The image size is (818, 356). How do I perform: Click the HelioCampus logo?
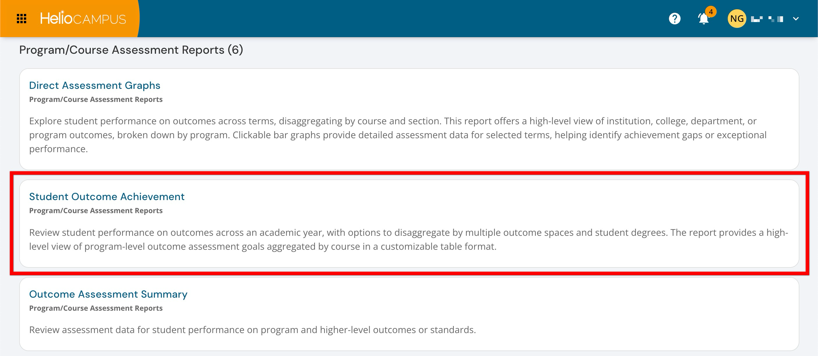83,19
